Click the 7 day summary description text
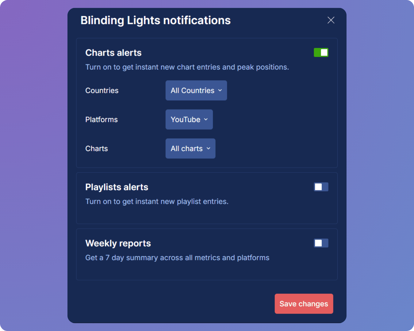 pos(177,258)
